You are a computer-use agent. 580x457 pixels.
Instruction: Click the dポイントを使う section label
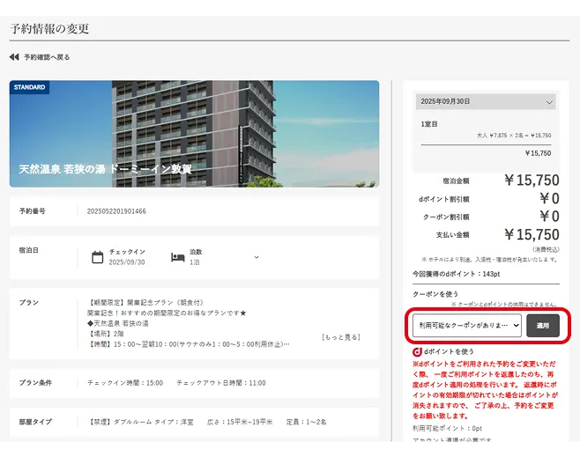449,351
